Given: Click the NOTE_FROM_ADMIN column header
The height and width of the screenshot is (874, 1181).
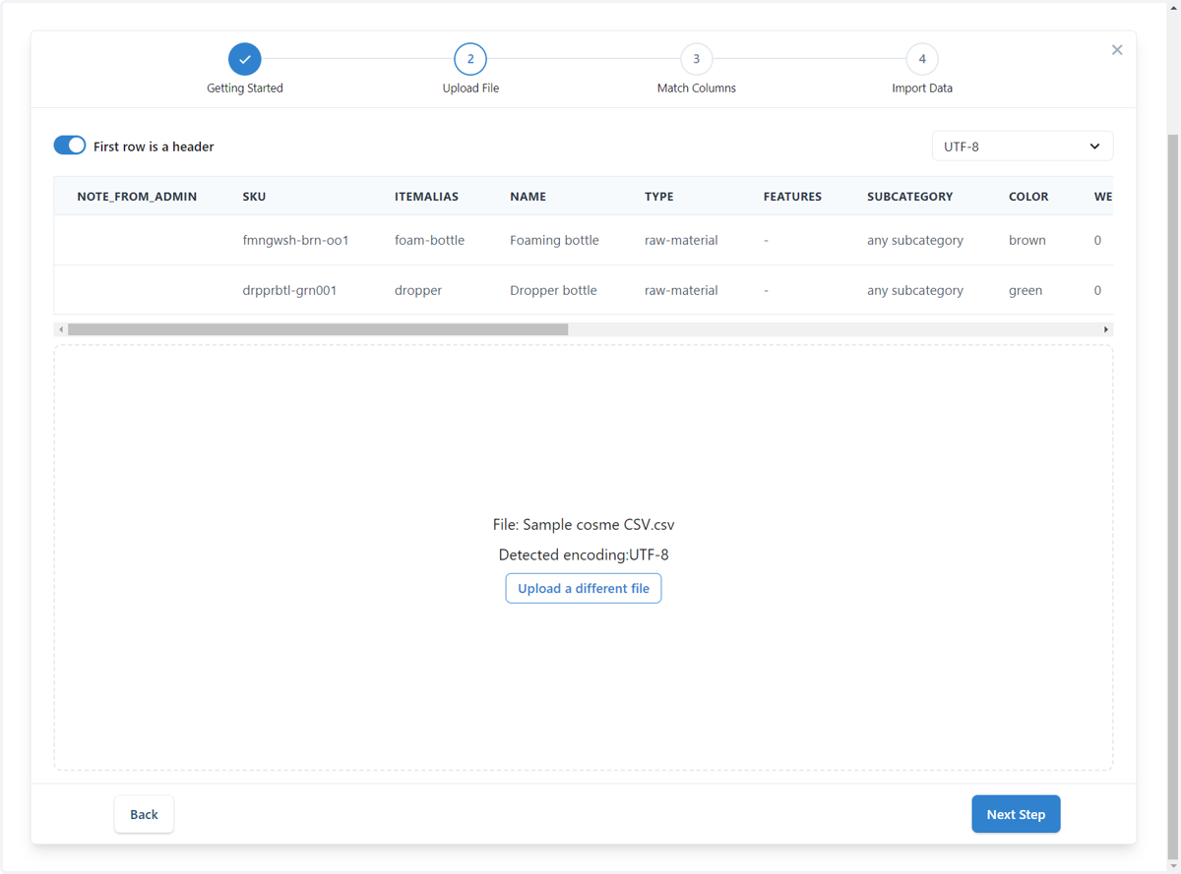Looking at the screenshot, I should pos(137,197).
